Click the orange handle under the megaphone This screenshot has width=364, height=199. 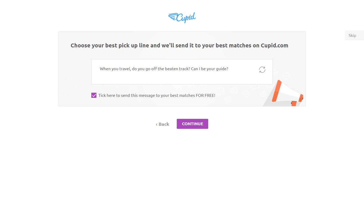pyautogui.click(x=294, y=103)
